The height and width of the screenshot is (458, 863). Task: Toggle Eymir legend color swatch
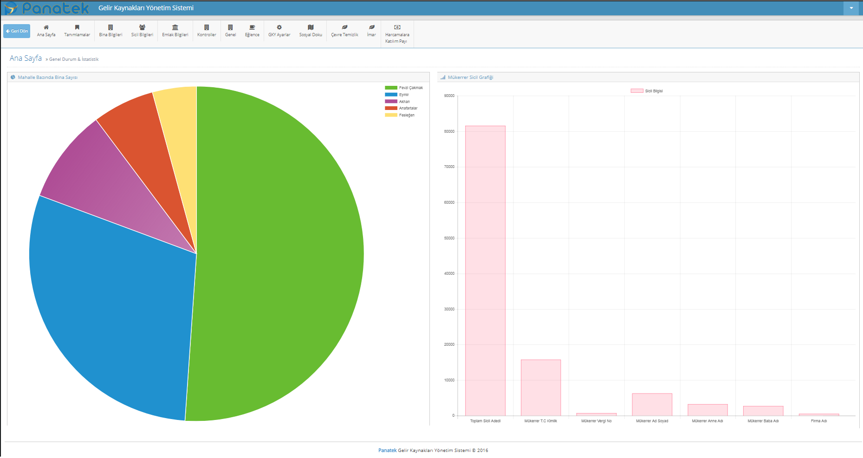click(391, 95)
